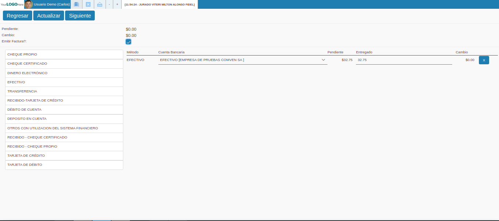This screenshot has height=221, width=499.
Task: Select TARJETA DE DÉBITO payment method
Action: pyautogui.click(x=64, y=165)
